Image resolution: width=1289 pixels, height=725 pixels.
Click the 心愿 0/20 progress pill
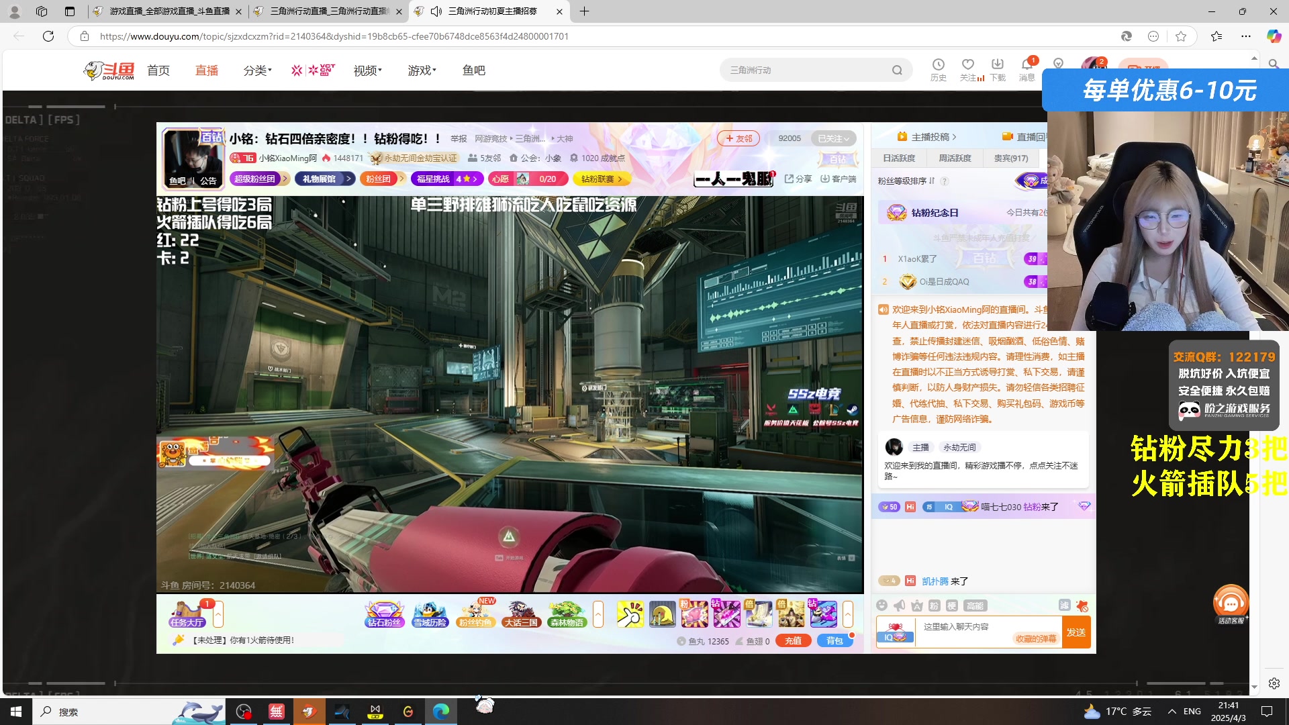pos(528,179)
